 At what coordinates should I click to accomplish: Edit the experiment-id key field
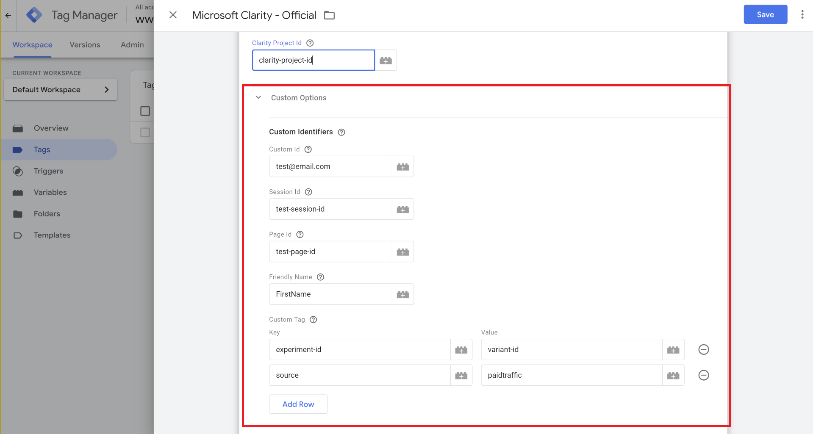360,350
